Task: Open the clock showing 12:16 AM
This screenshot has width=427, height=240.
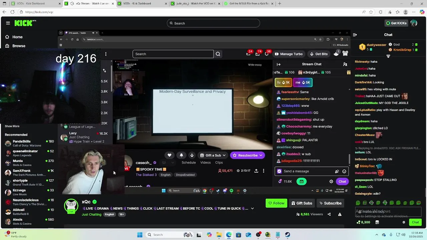Action: coord(415,235)
